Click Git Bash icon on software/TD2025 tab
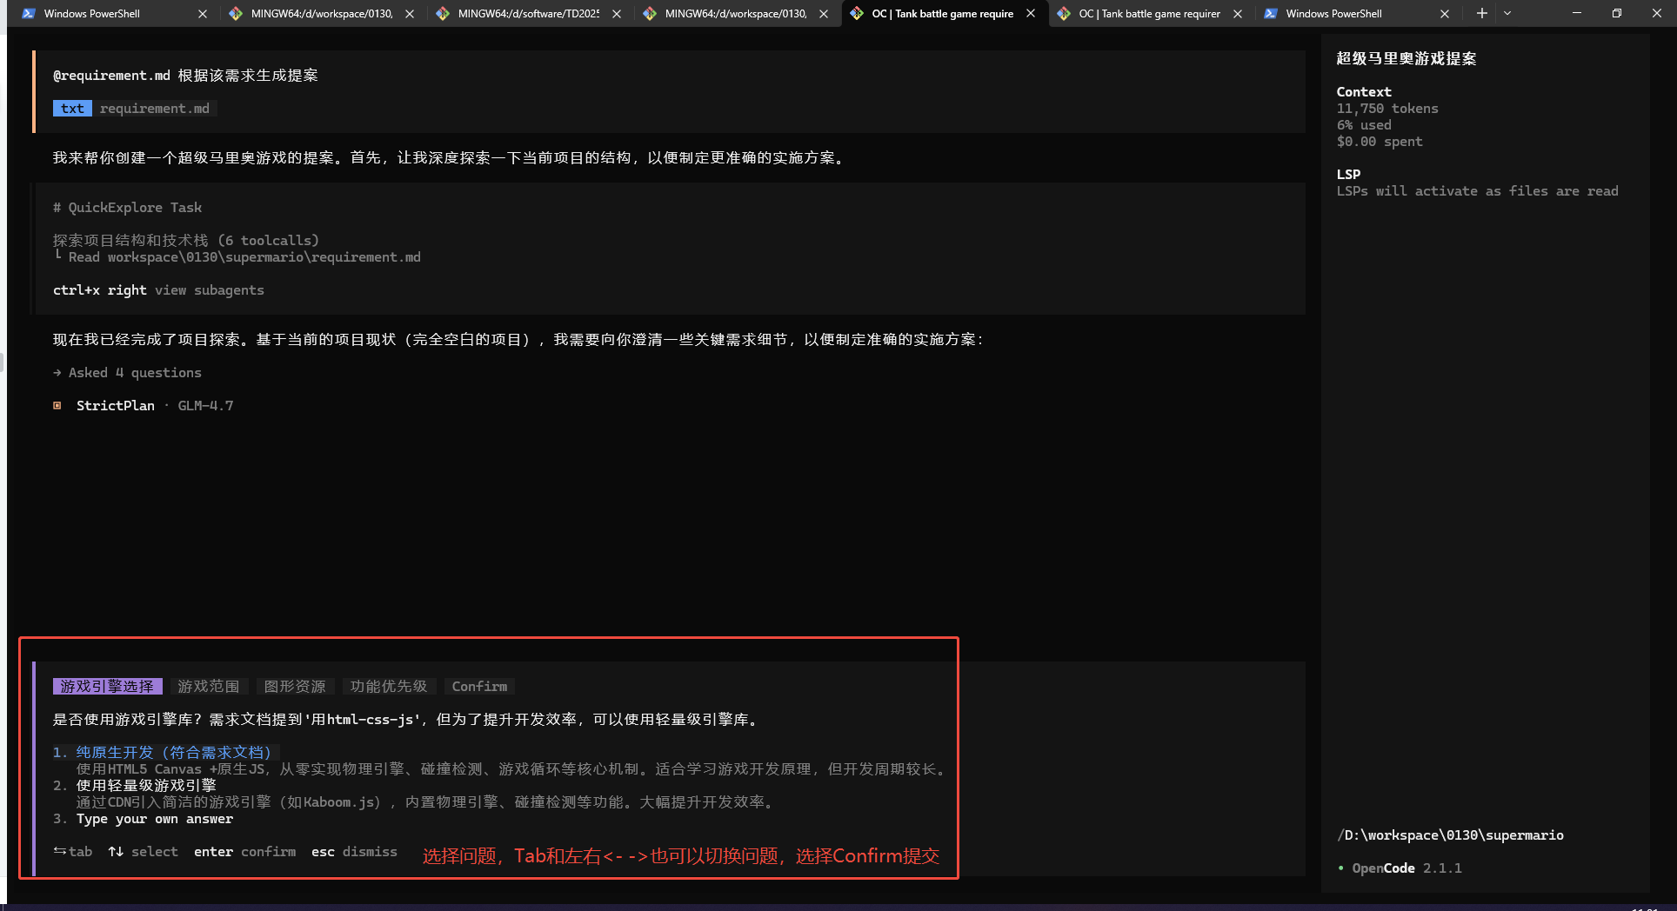This screenshot has height=911, width=1677. [443, 14]
